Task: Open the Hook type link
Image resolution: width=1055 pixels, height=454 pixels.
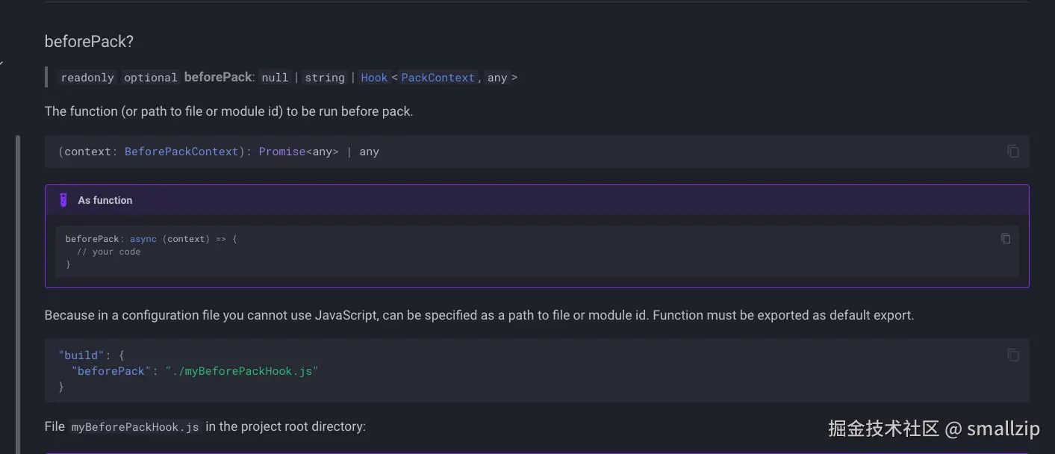Action: click(x=374, y=78)
